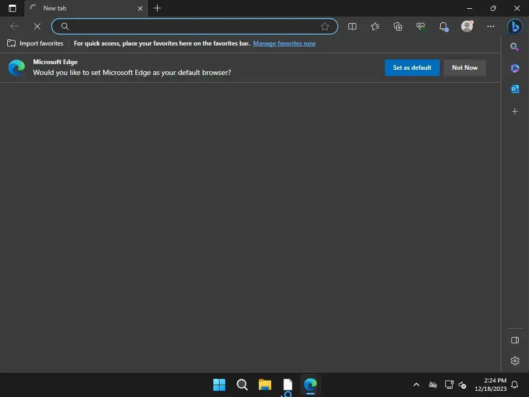This screenshot has height=397, width=529.
Task: Open sidebar search icon
Action: (515, 47)
